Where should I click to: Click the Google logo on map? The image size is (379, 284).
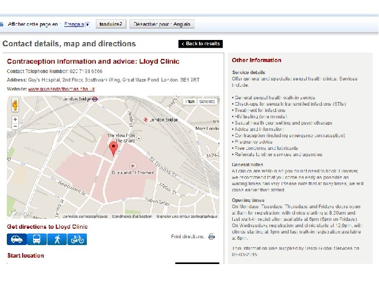tap(21, 212)
